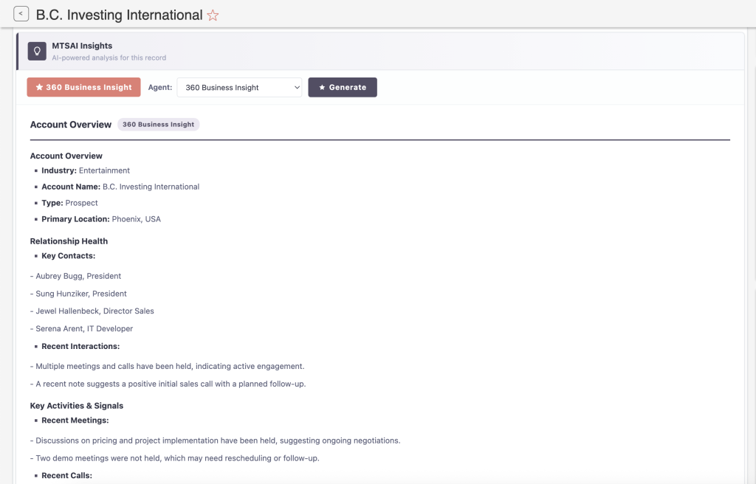Click the Key Activities & Signals heading
Viewport: 756px width, 484px height.
76,406
